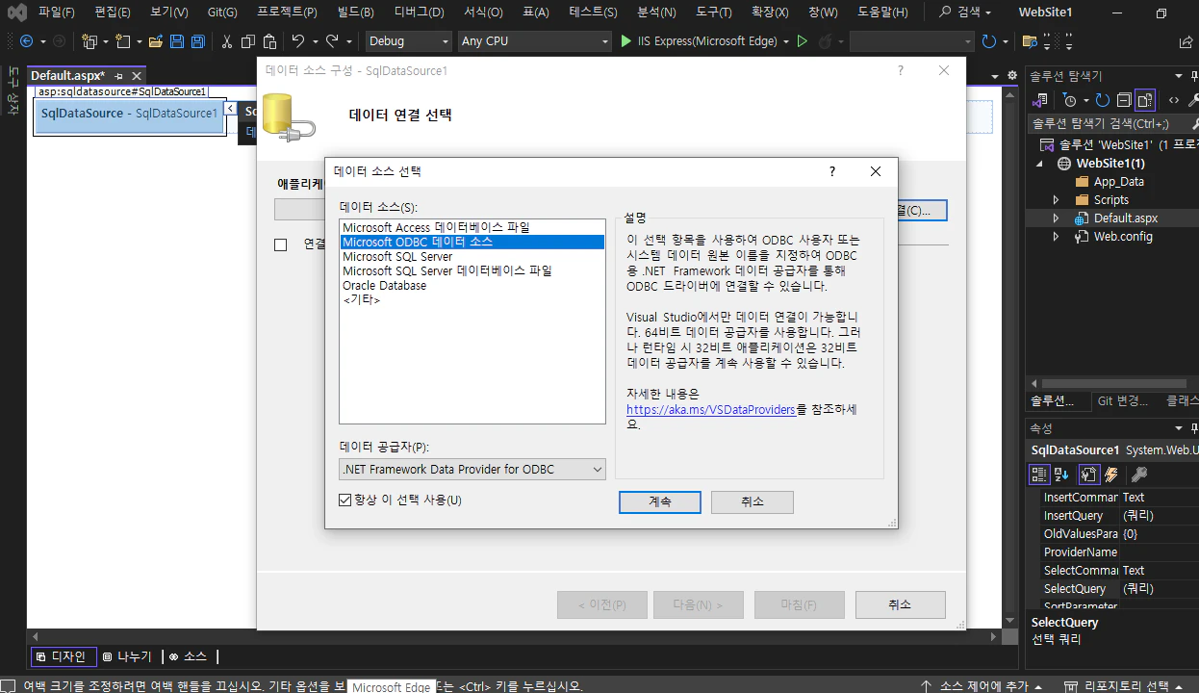
Task: Collapse the WebSite1(1) project node
Action: (1039, 164)
